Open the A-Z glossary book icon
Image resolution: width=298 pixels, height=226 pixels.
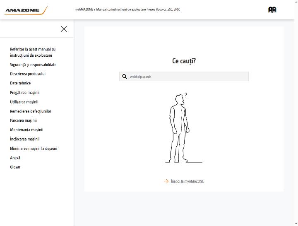click(x=272, y=10)
